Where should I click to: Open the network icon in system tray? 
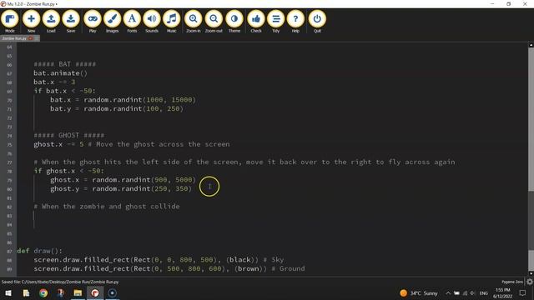(x=465, y=292)
